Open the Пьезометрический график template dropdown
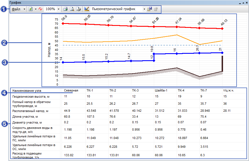This screenshot has width=249, height=161. (x=144, y=9)
